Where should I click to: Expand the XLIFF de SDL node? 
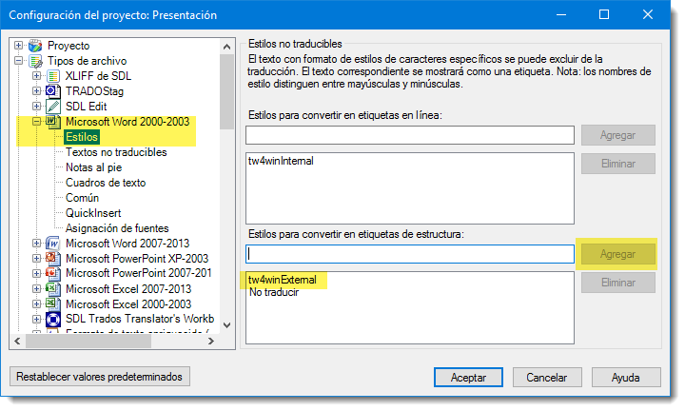(x=37, y=75)
